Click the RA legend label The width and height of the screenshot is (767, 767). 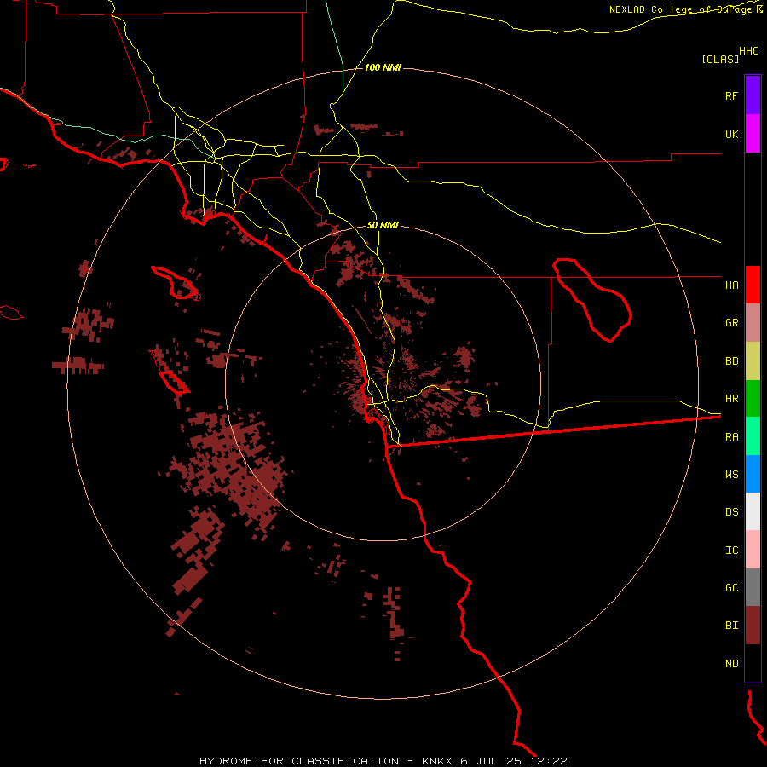(x=731, y=437)
